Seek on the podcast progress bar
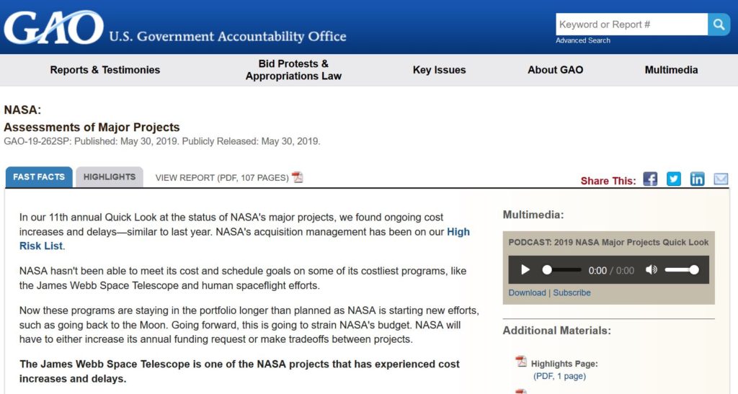 (561, 270)
